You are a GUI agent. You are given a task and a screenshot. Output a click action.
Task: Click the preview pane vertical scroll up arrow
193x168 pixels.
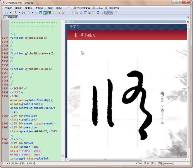tap(189, 26)
